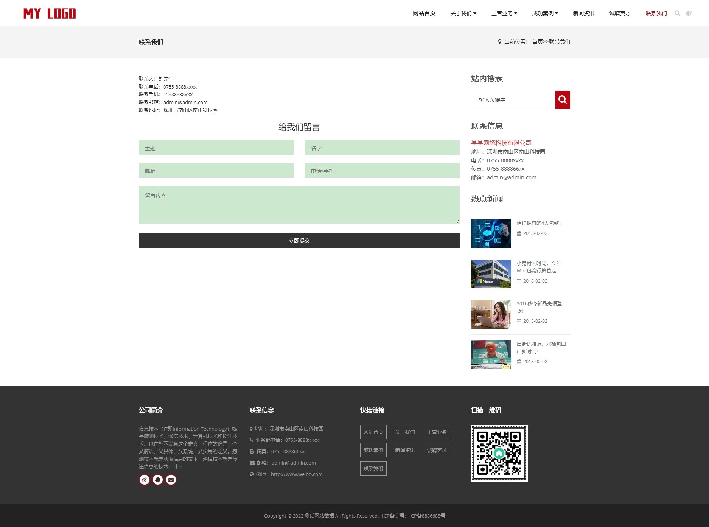Click the header search magnifier icon

pos(677,13)
